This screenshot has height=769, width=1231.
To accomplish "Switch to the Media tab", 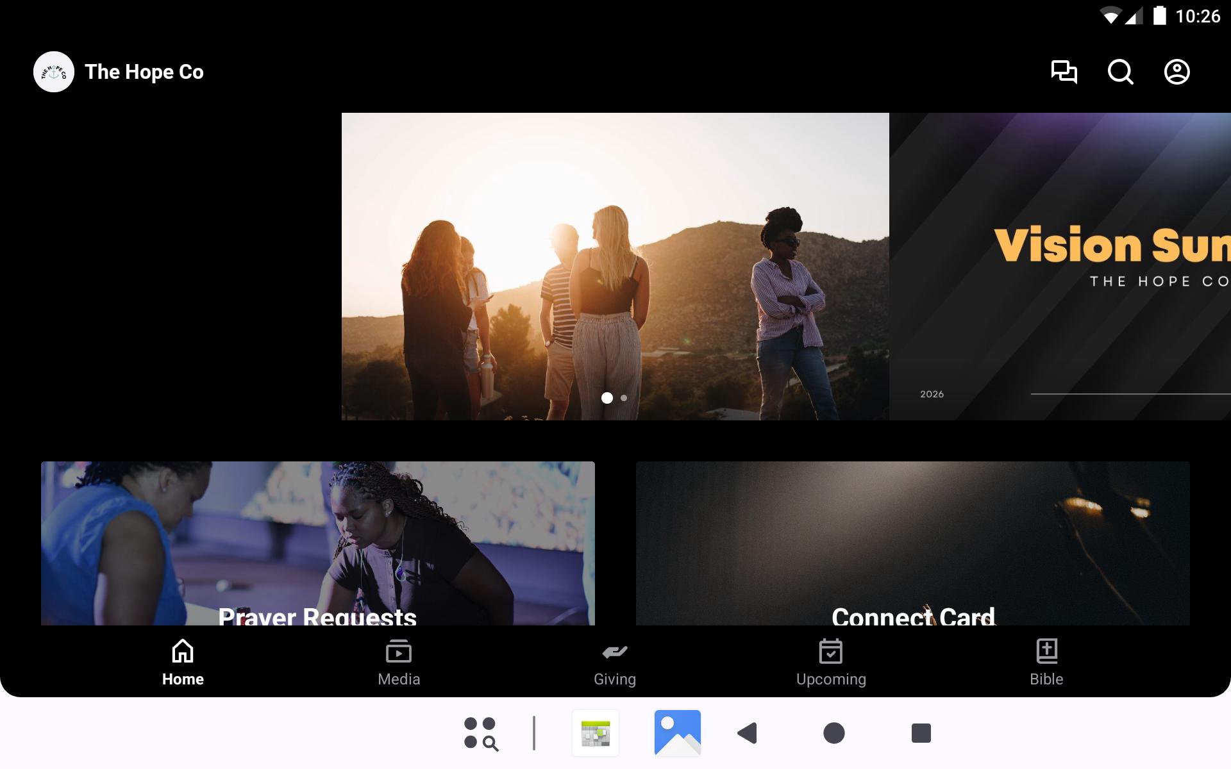I will click(x=399, y=663).
